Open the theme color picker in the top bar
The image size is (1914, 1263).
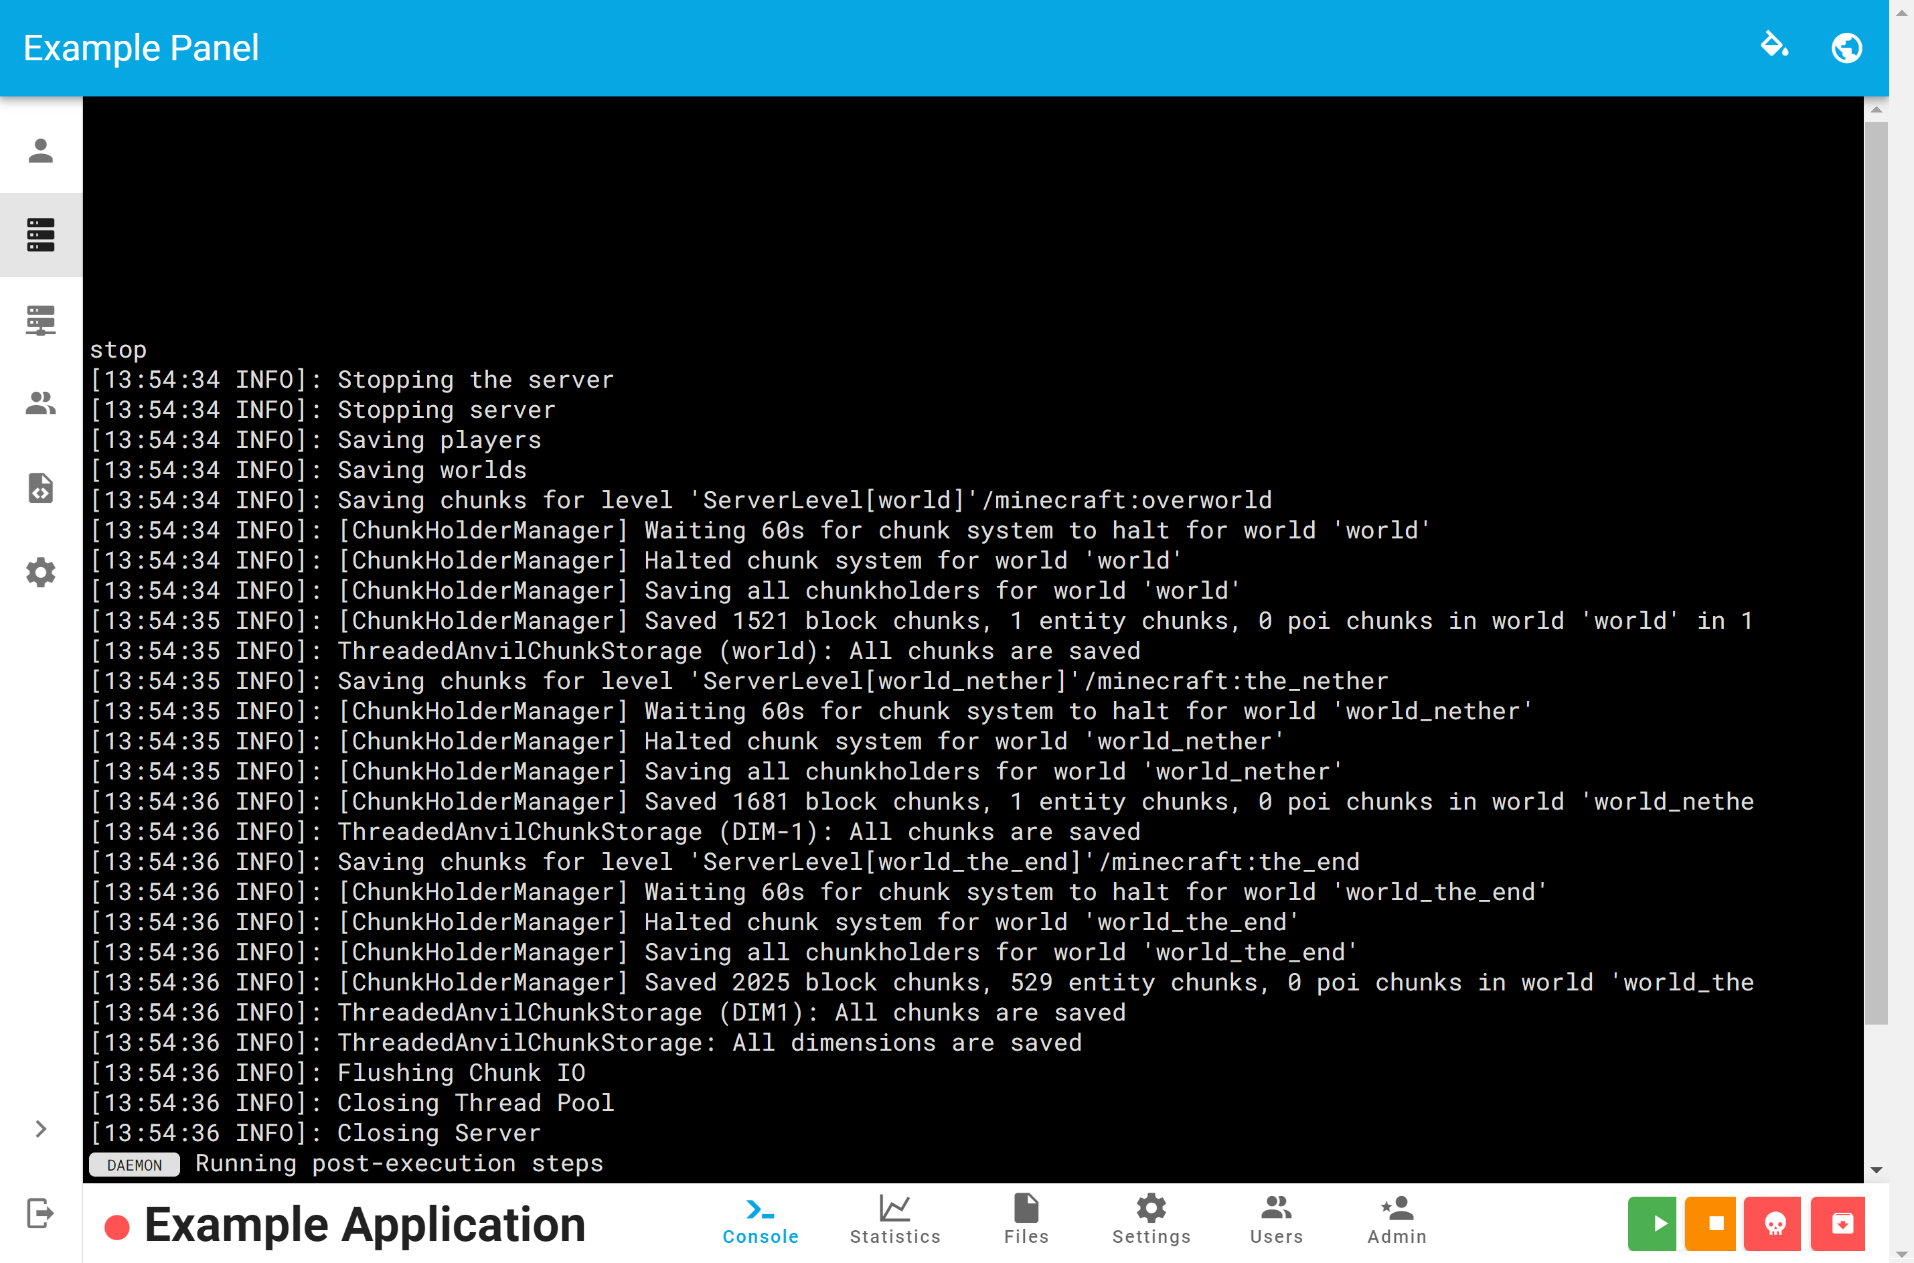point(1776,48)
